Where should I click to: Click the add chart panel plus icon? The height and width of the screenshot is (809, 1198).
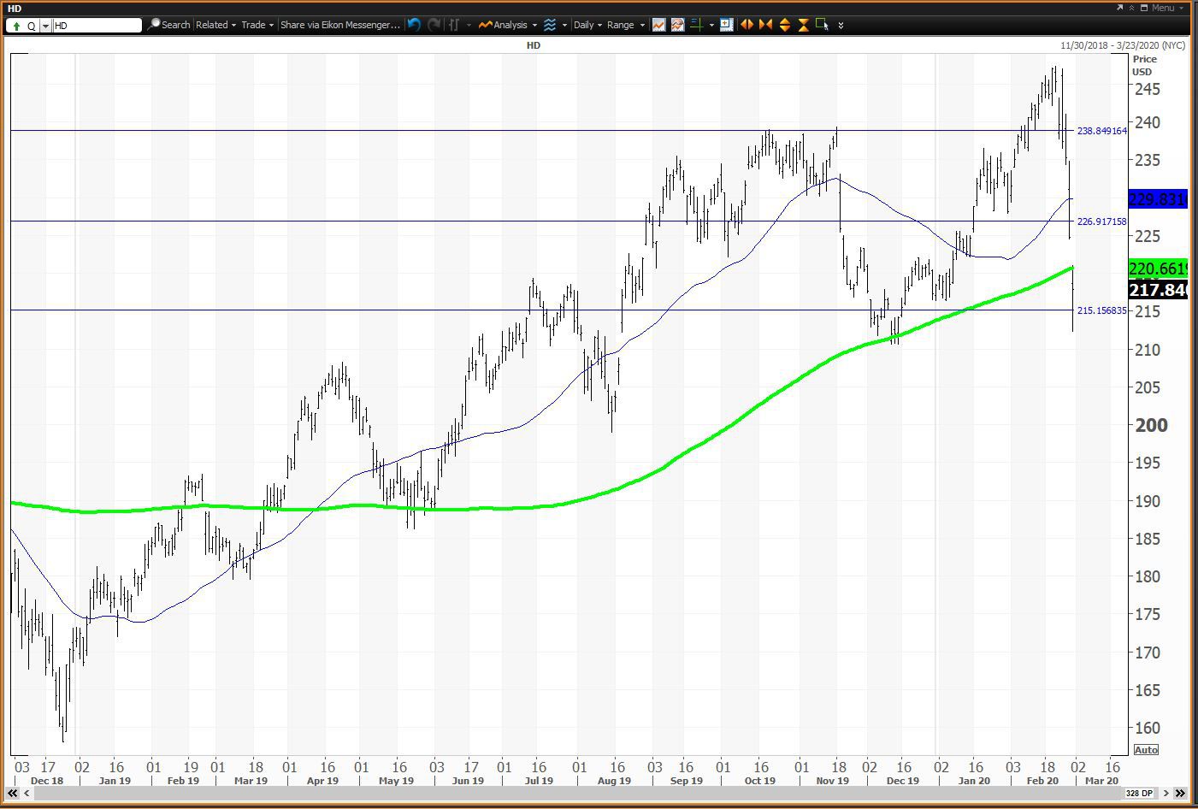click(x=726, y=25)
